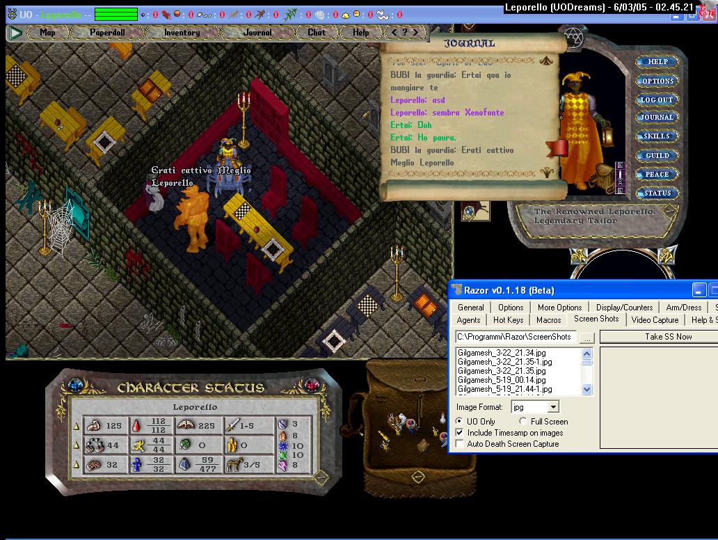Click the right arrow on the game menu bar
718x540 pixels.
pos(415,33)
